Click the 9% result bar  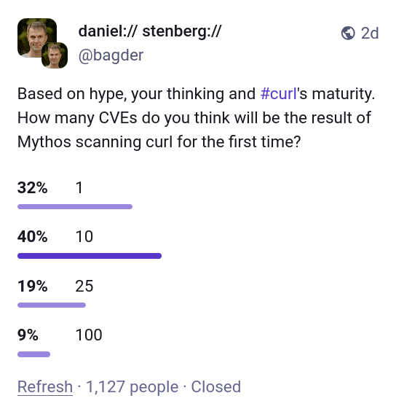34,354
